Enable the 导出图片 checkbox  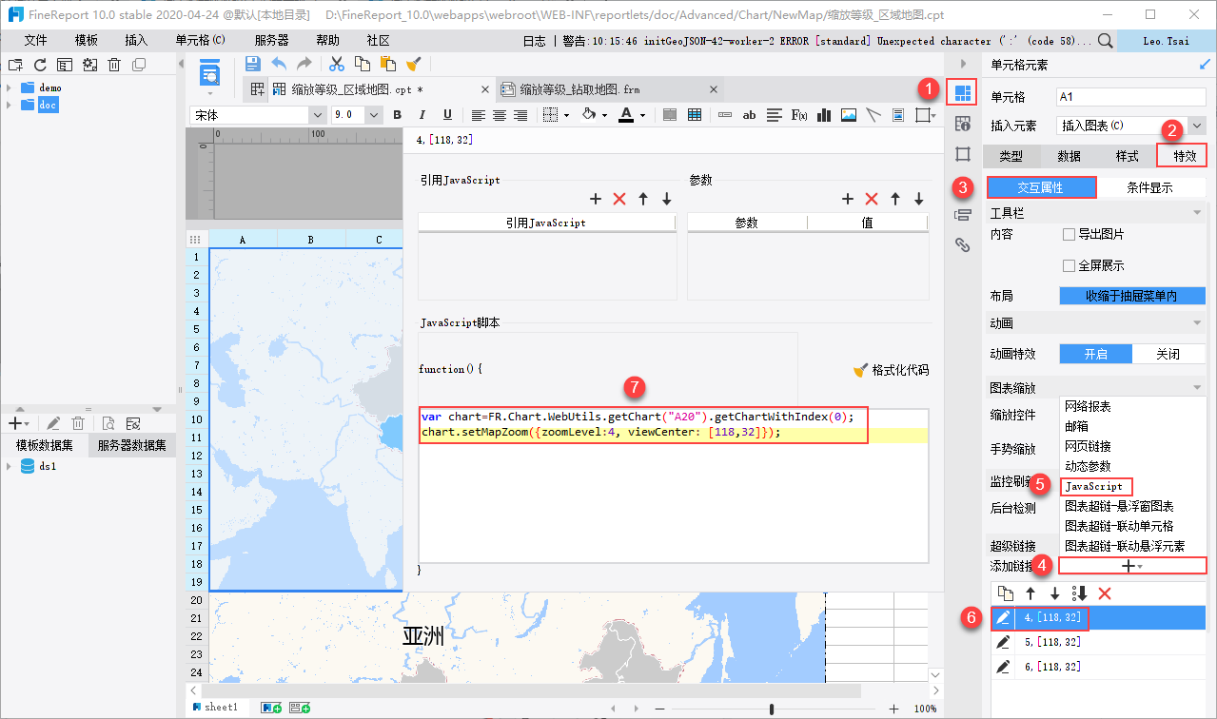click(x=1069, y=234)
